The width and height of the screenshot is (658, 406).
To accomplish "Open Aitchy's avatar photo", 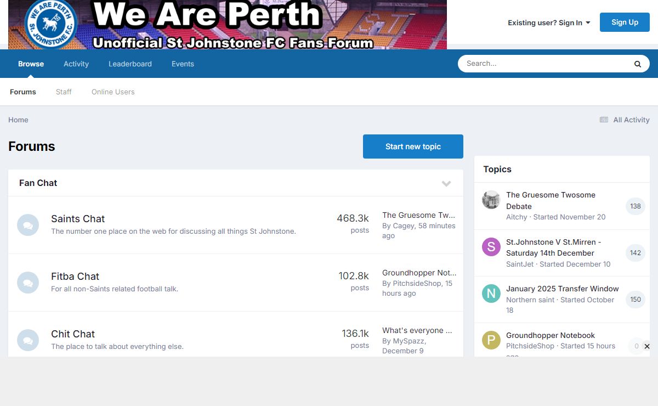I will [x=491, y=200].
